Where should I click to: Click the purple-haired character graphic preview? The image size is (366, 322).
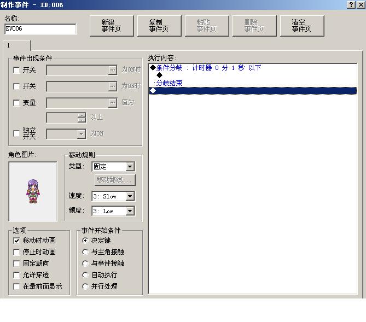[33, 191]
